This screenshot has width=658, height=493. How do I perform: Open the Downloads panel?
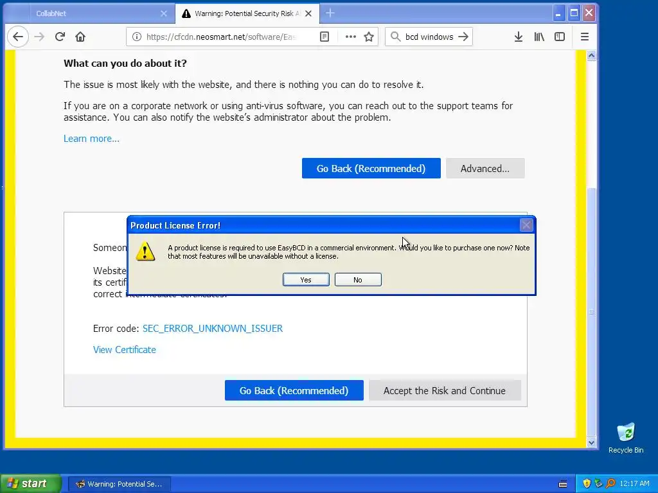519,37
